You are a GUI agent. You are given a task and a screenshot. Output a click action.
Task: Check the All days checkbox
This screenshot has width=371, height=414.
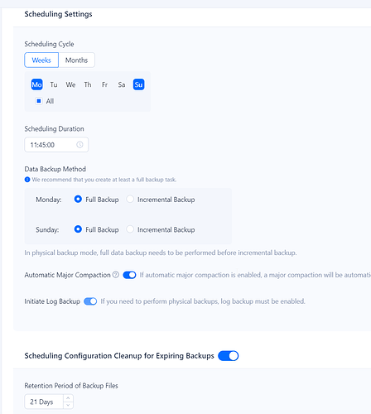(x=39, y=101)
